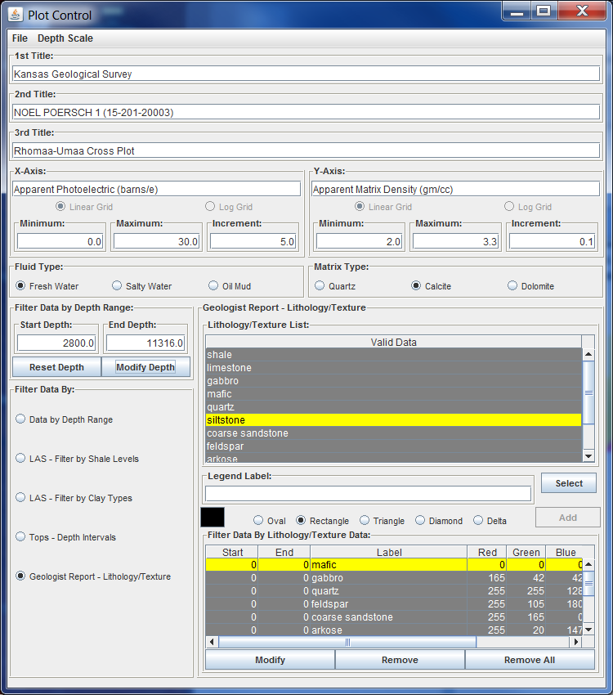Viewport: 613px width, 695px height.
Task: Click X-Axis Increment field with 5.0
Action: click(253, 241)
